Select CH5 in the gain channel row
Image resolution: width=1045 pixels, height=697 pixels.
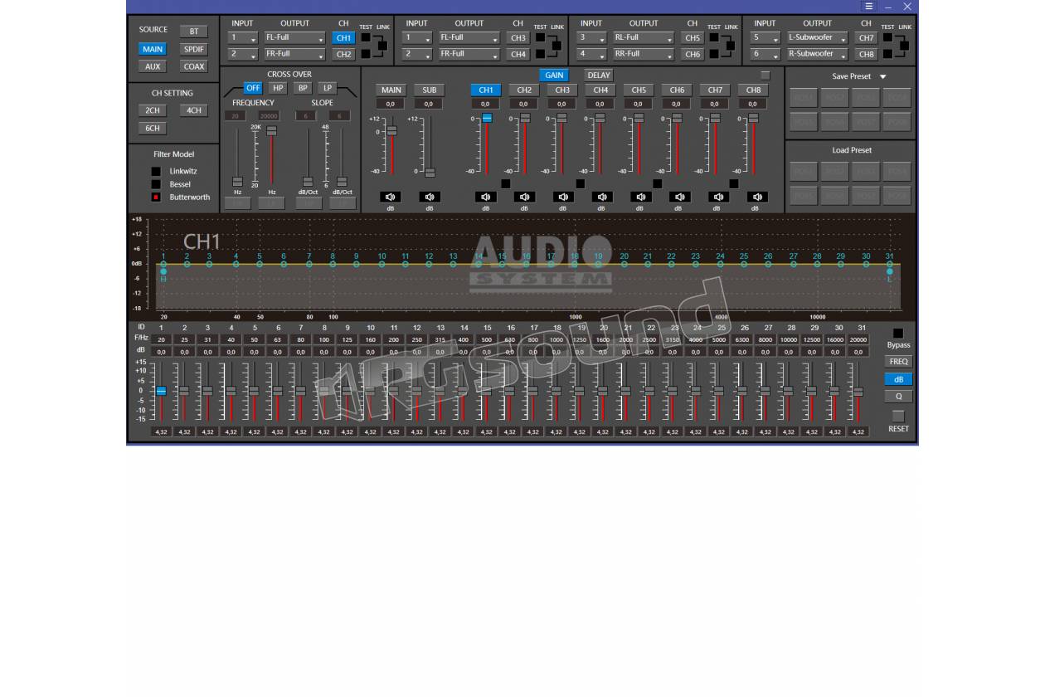[x=639, y=90]
